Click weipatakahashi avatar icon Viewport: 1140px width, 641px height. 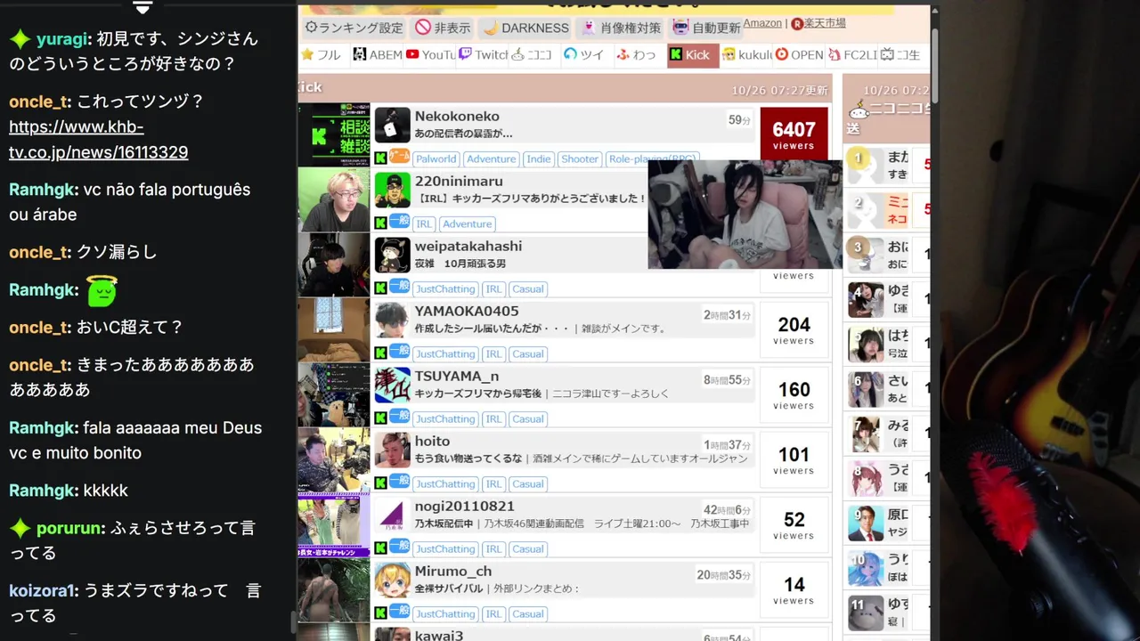392,256
